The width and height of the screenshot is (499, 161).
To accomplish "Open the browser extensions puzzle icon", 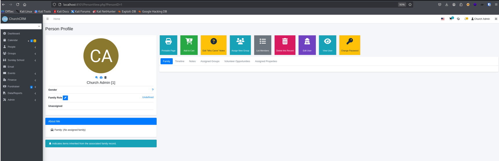I will (x=461, y=5).
